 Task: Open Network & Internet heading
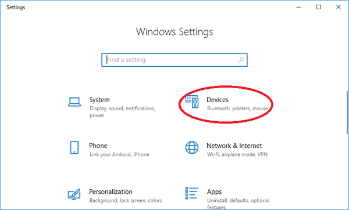tap(234, 146)
